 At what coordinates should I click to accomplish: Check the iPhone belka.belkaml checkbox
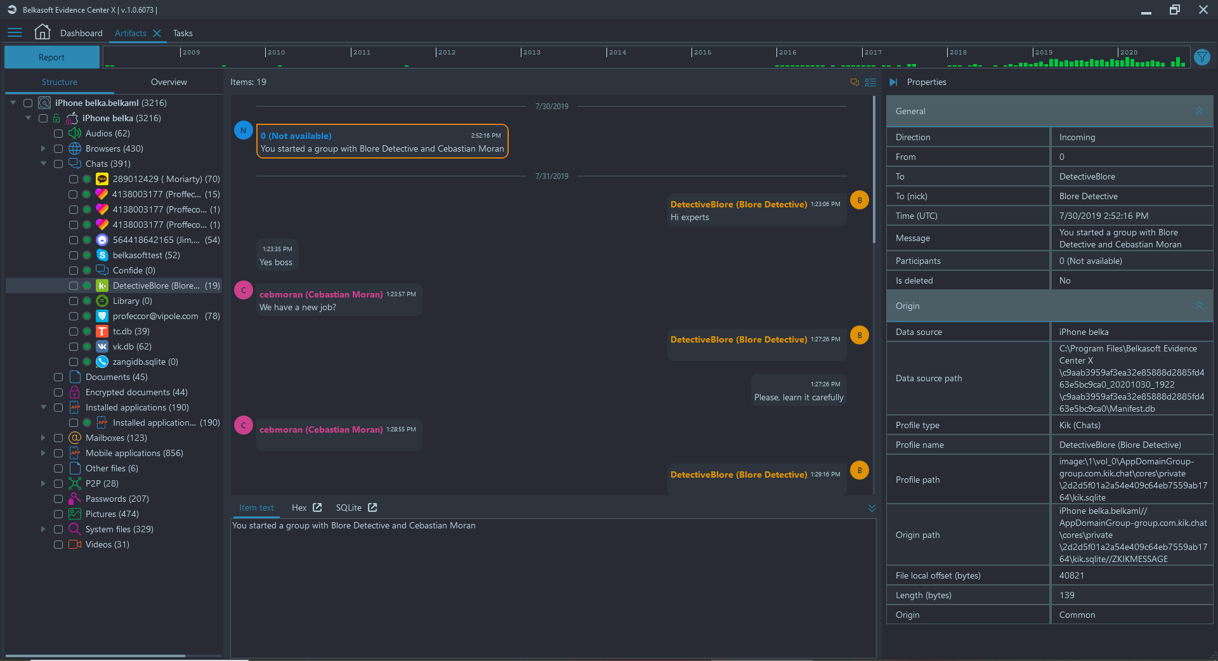click(x=28, y=103)
